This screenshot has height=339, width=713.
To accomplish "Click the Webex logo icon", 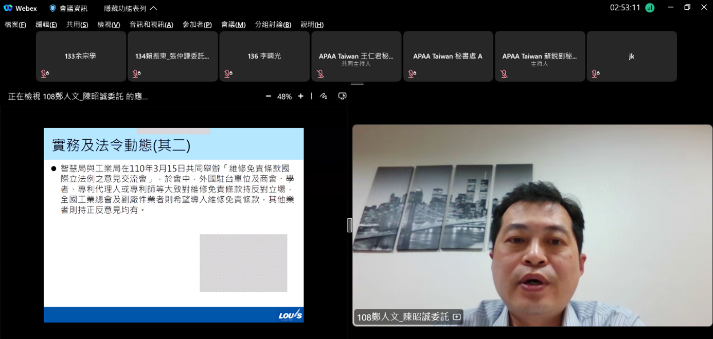I will coord(8,8).
